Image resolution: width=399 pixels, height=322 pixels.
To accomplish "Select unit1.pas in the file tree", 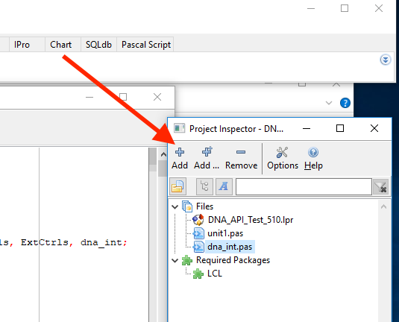I will (x=225, y=233).
